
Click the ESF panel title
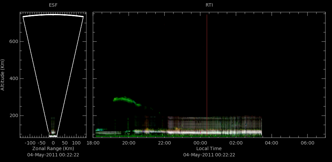(53, 5)
